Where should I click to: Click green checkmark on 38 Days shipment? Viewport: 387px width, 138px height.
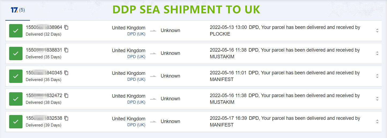(x=16, y=99)
